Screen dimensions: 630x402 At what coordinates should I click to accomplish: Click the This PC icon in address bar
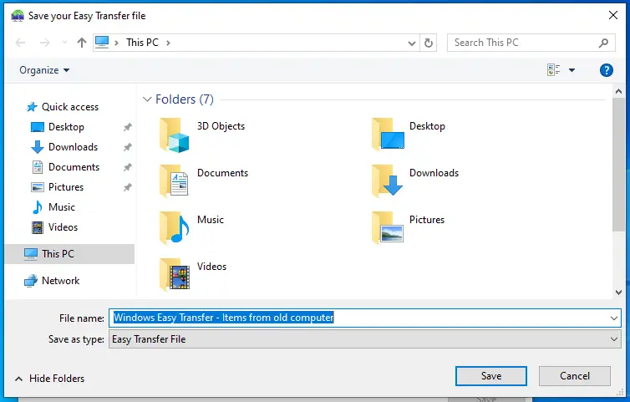102,43
